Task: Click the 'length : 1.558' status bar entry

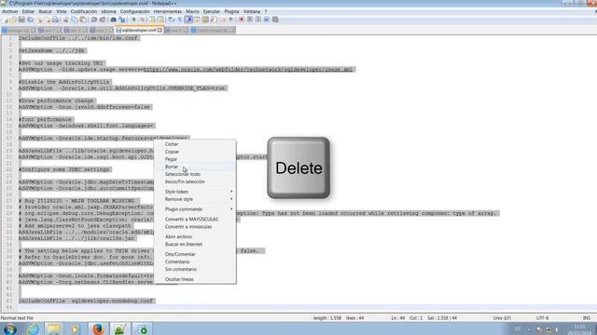Action: pos(327,318)
